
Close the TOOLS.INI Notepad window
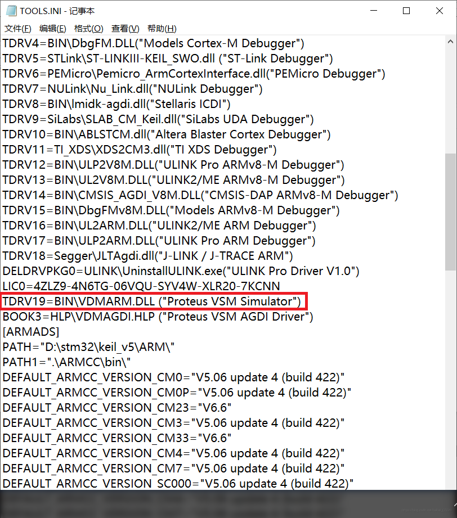coord(440,11)
